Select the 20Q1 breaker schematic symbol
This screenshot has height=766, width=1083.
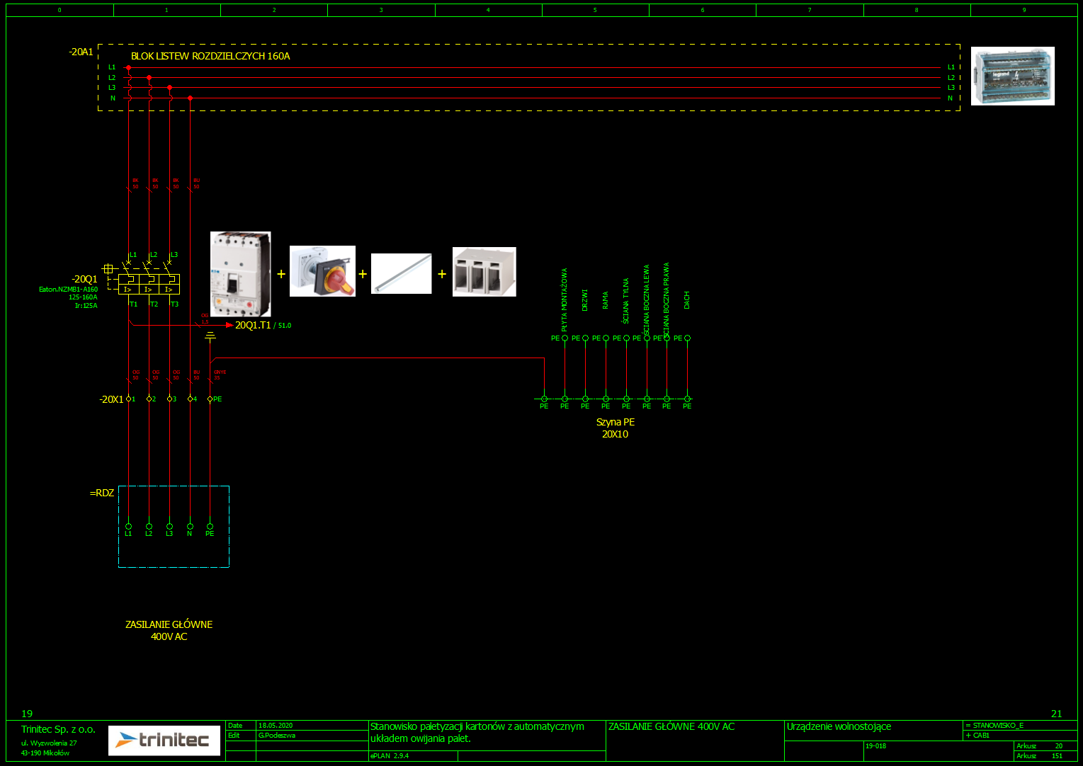pos(149,284)
